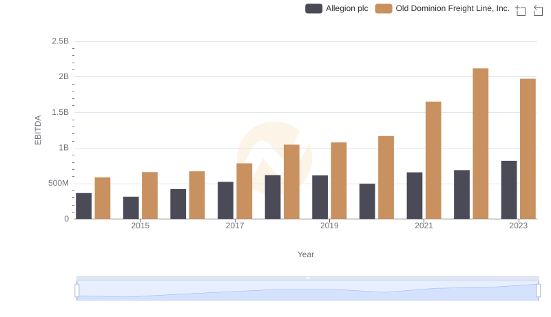The image size is (551, 317).
Task: Click the Allegion plc dark color swatch
Action: [313, 8]
